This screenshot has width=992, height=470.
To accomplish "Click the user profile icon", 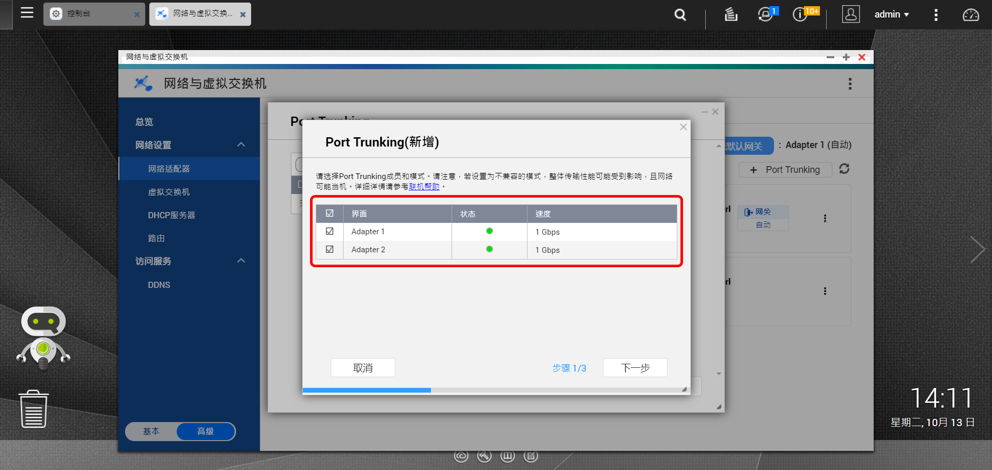I will coord(850,14).
